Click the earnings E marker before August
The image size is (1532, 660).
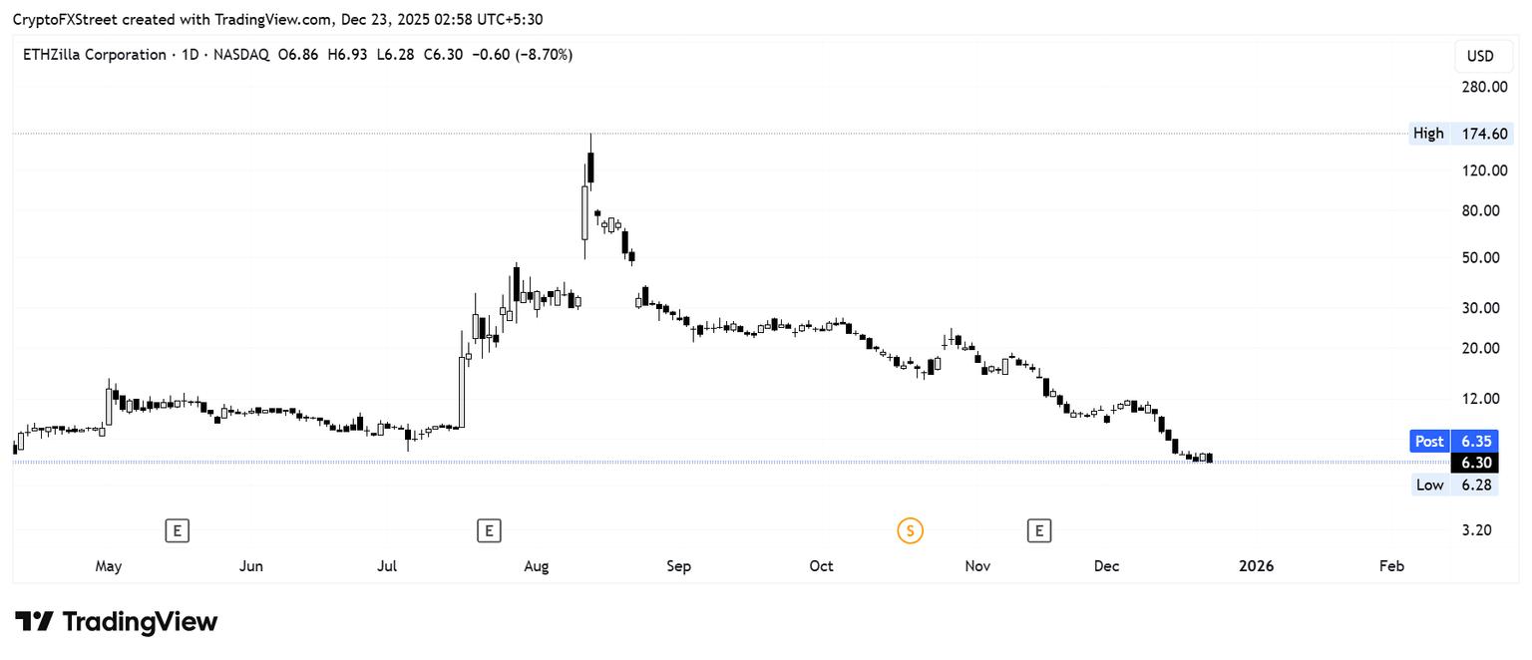coord(489,530)
